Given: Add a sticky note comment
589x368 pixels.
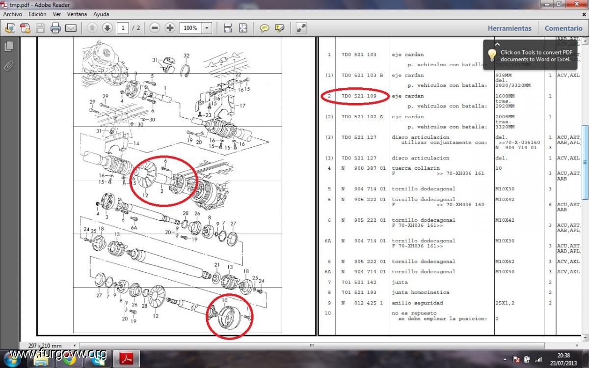Looking at the screenshot, I should click(265, 28).
